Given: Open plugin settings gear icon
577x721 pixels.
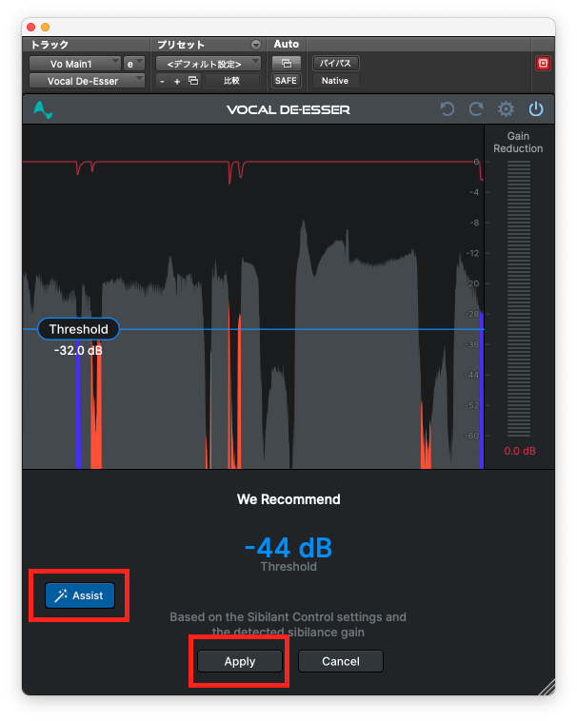Looking at the screenshot, I should (x=507, y=109).
